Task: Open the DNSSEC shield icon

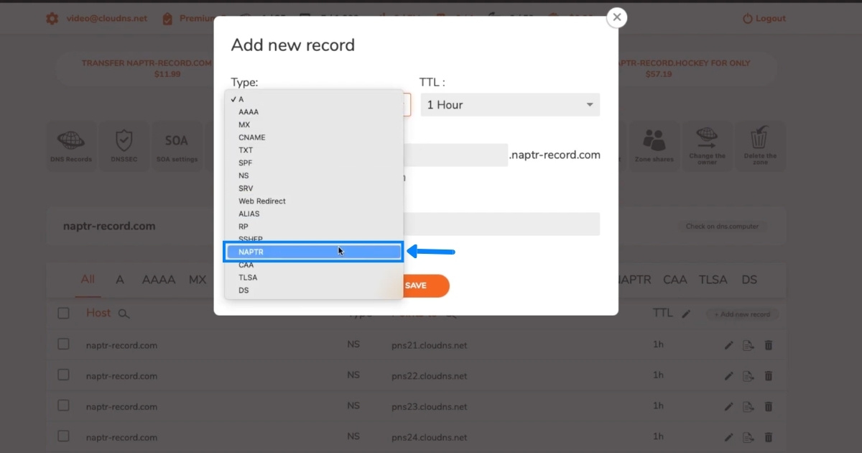Action: pyautogui.click(x=124, y=145)
